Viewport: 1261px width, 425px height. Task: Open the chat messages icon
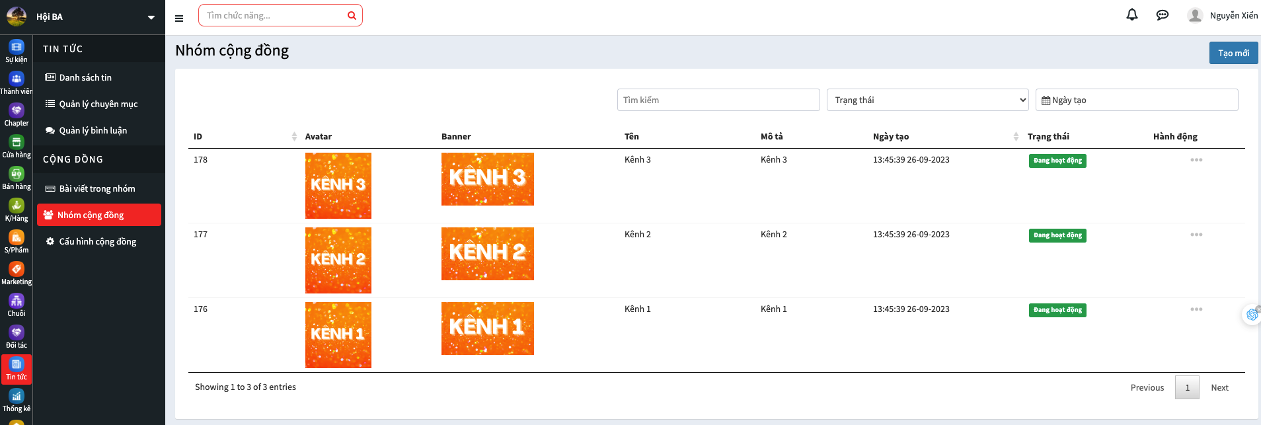(1162, 15)
